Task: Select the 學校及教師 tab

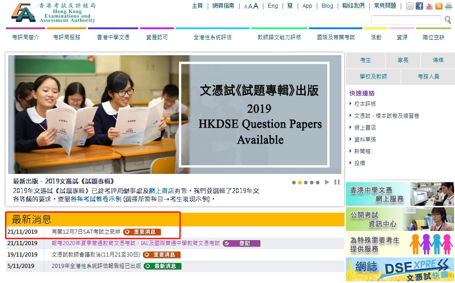Action: tap(373, 77)
